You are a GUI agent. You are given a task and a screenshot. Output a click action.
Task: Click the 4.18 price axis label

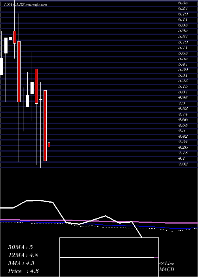pos(183,153)
